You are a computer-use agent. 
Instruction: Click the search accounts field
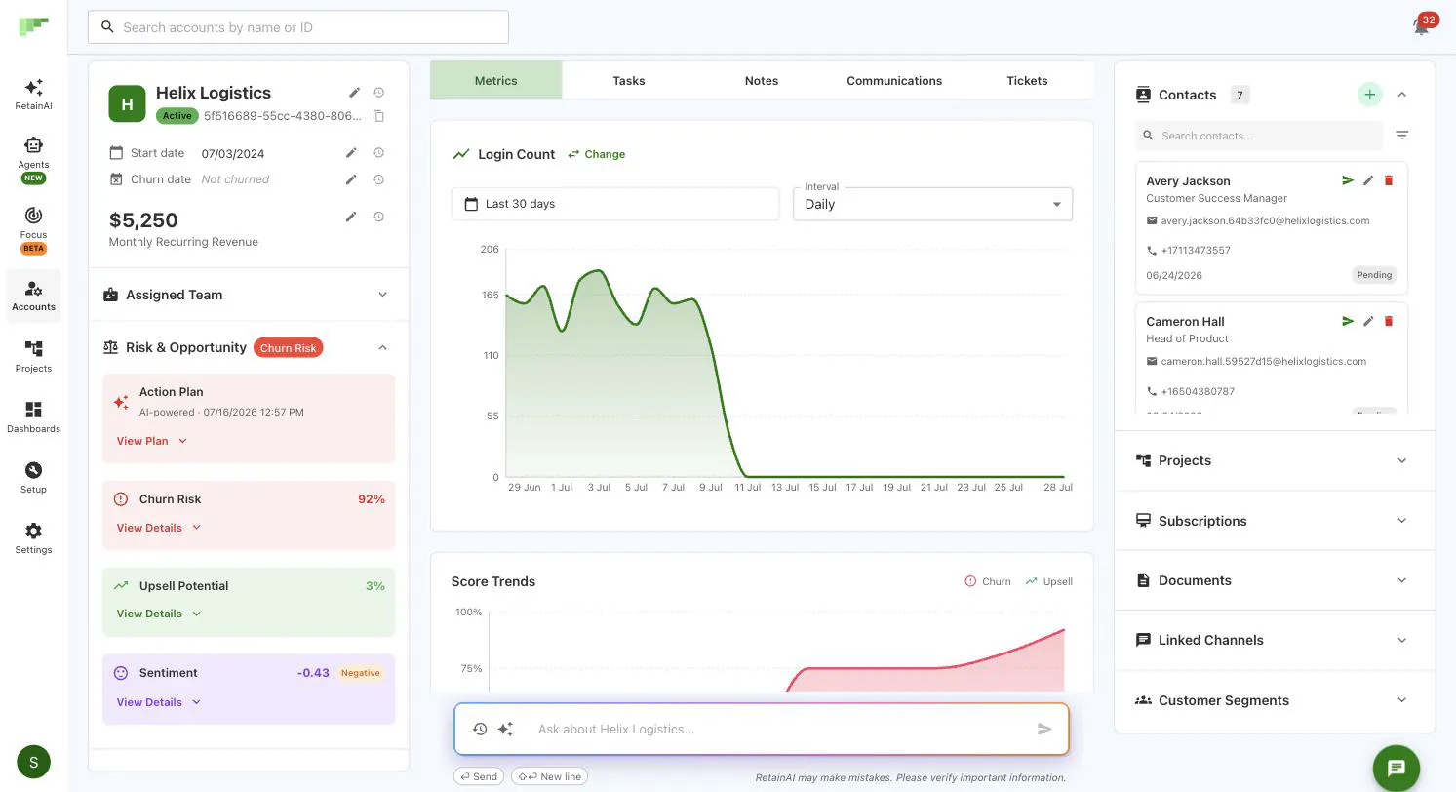click(298, 27)
